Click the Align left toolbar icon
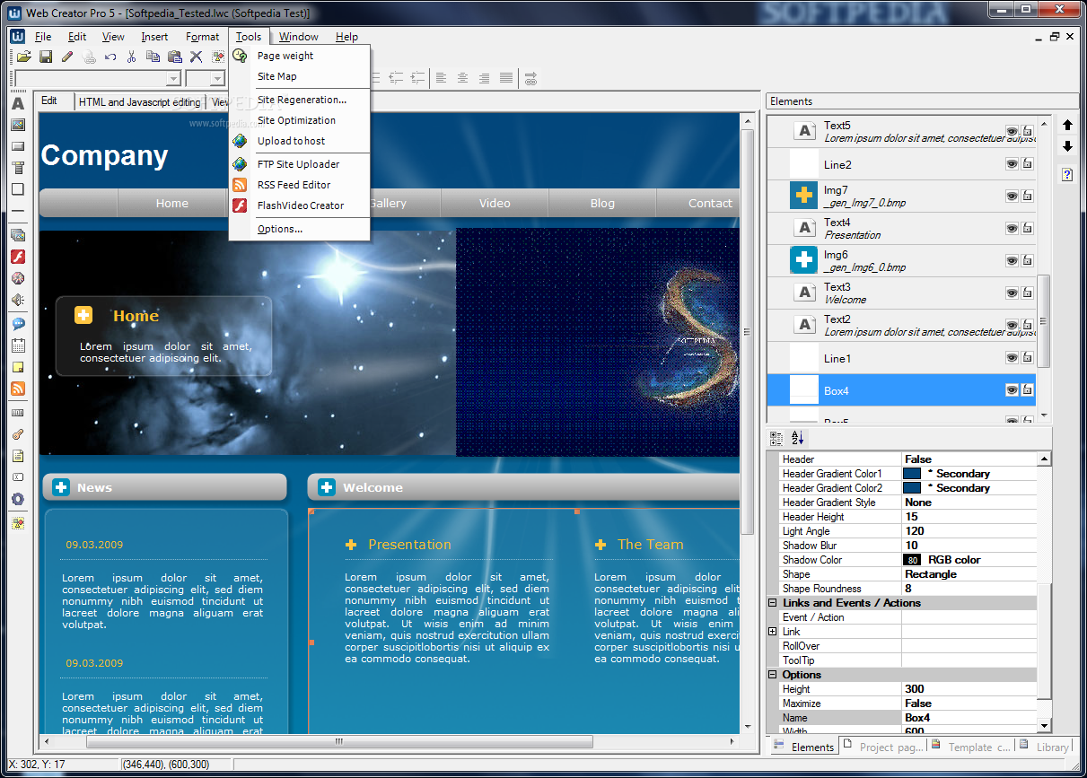 click(x=441, y=78)
